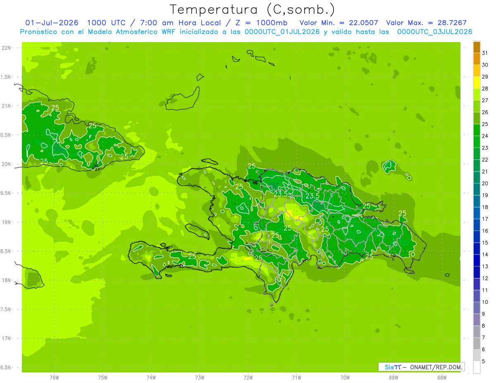Viewport: 496px width, 383px height.
Task: Click the '10' value on the color legend
Action: pyautogui.click(x=485, y=302)
